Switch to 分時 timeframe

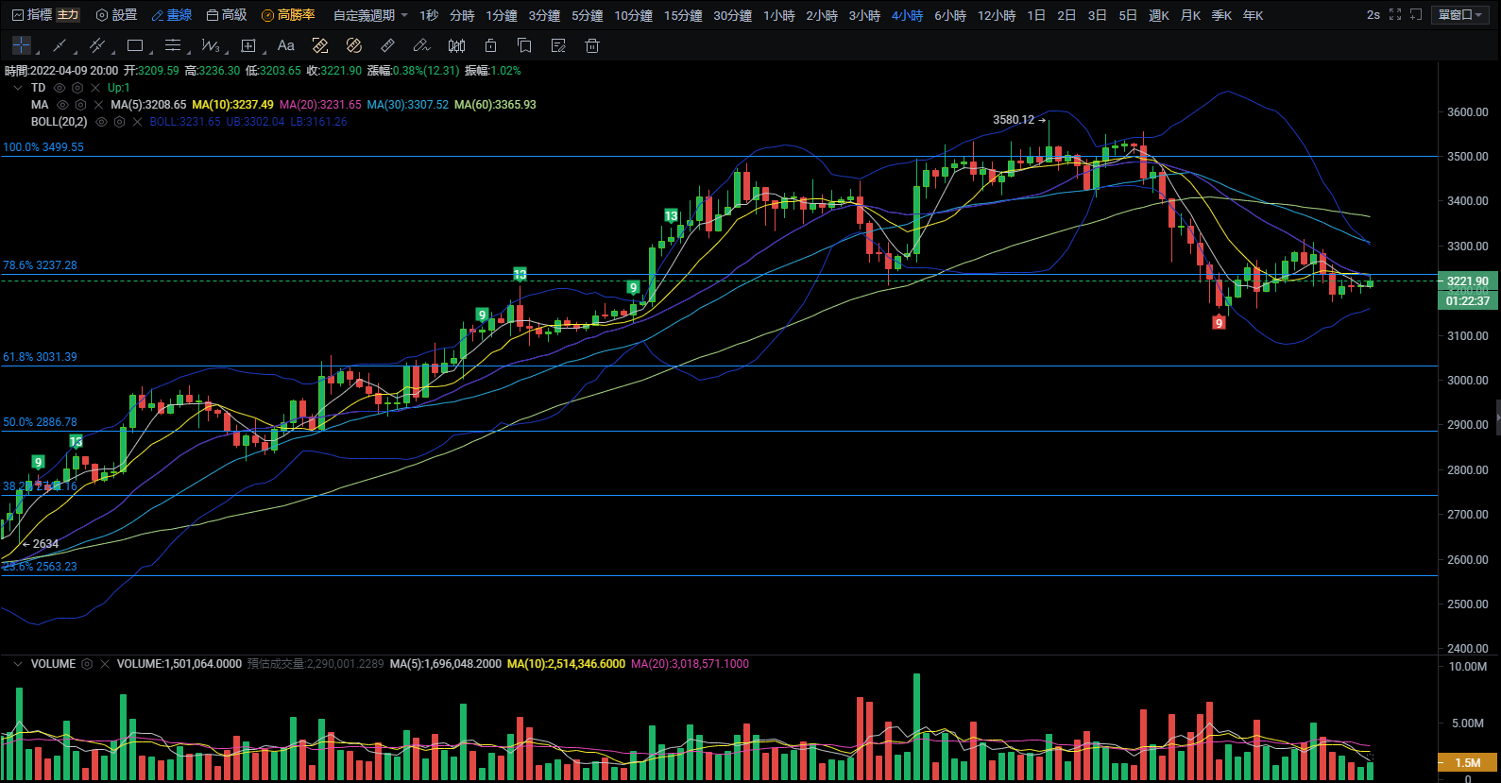point(462,15)
